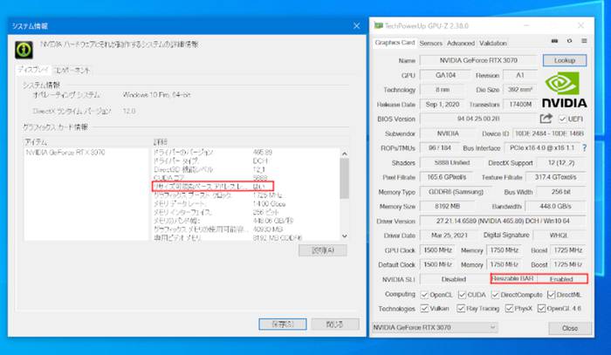Click the NVIDIA logo in GPU-Z
Screen dimensions: 611x355
tap(564, 90)
